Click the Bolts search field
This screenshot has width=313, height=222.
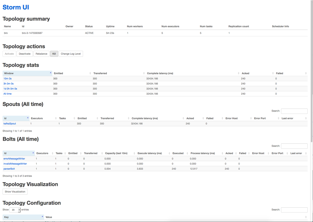click(294, 146)
